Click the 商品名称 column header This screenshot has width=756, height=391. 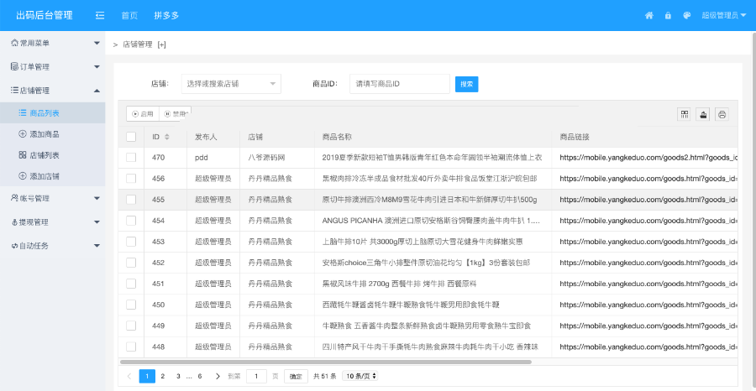[337, 137]
